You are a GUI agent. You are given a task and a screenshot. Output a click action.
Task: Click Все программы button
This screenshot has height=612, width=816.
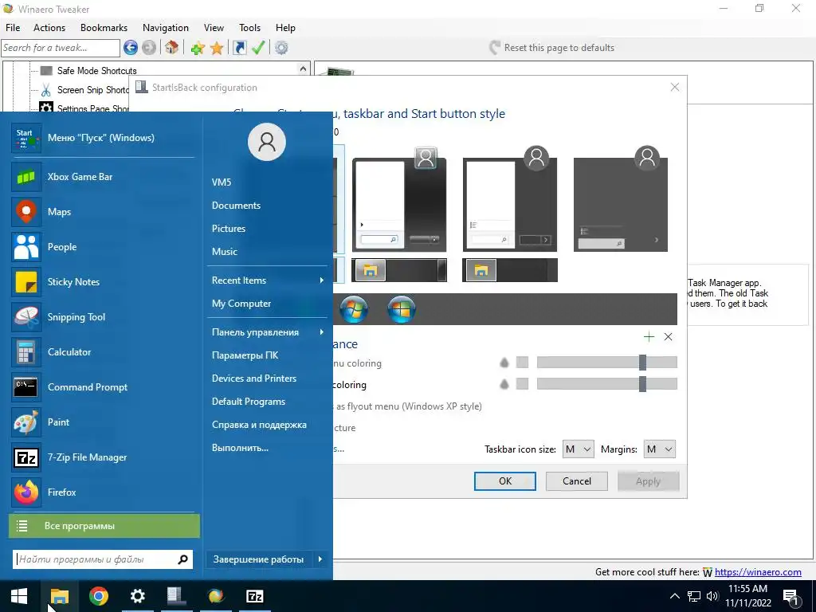[104, 526]
